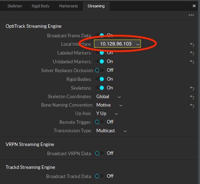
Task: Open the Rigid Body tab
Action: pyautogui.click(x=40, y=6)
